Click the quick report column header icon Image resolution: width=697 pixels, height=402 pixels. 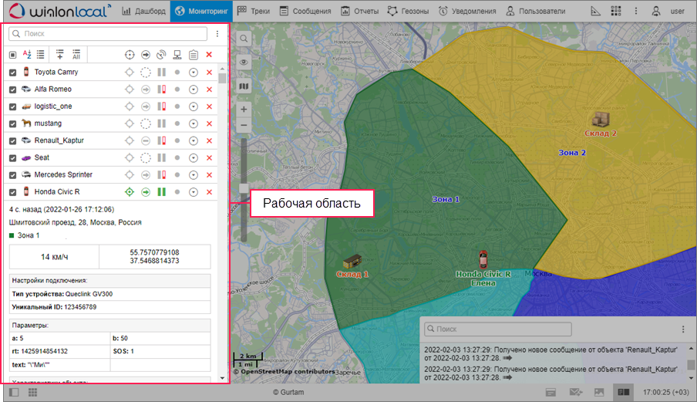[194, 55]
